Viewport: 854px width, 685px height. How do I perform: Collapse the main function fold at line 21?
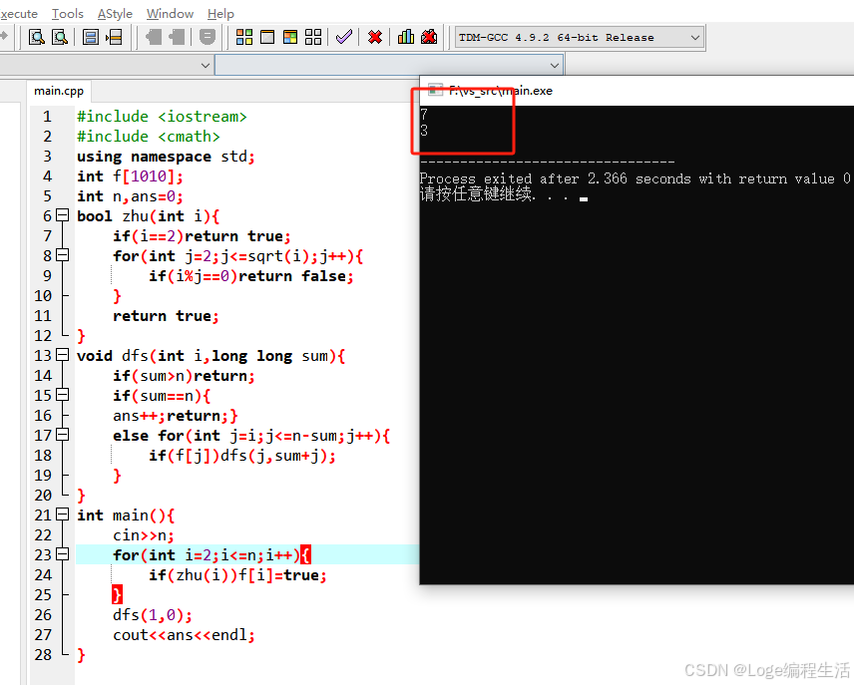63,514
